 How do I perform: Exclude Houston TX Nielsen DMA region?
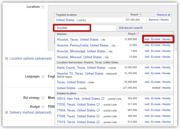[156, 73]
